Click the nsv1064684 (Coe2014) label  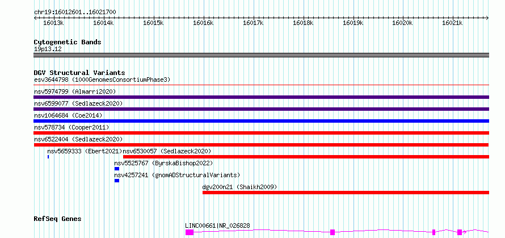coord(68,115)
